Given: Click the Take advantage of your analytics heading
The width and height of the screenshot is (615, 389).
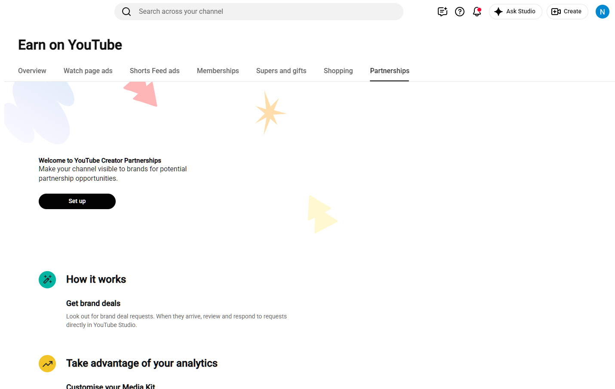Looking at the screenshot, I should [x=142, y=363].
